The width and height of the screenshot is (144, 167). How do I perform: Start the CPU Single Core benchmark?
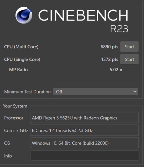pos(129,59)
